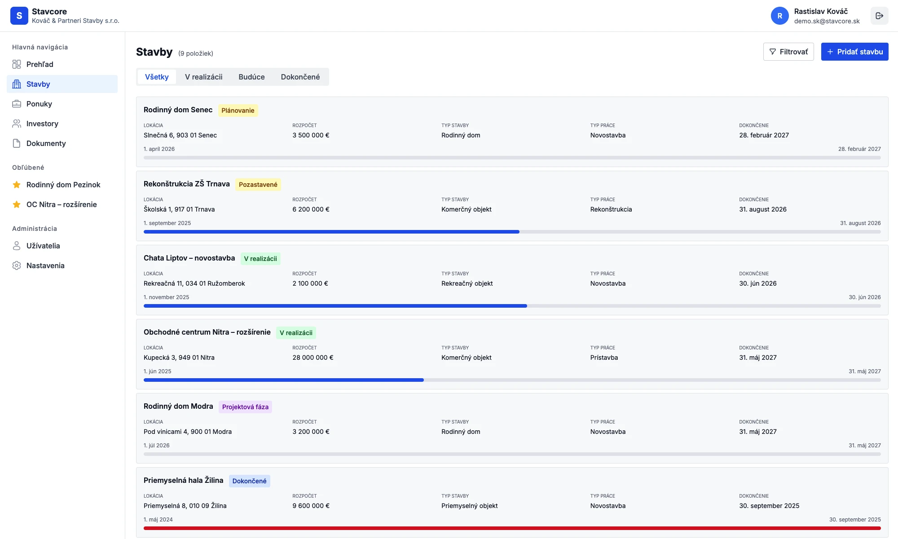The width and height of the screenshot is (898, 539).
Task: Click the Dokumenty file icon
Action: click(x=17, y=143)
